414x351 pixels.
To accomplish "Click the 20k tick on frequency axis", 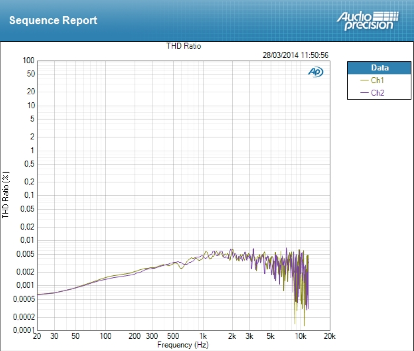I will (330, 336).
